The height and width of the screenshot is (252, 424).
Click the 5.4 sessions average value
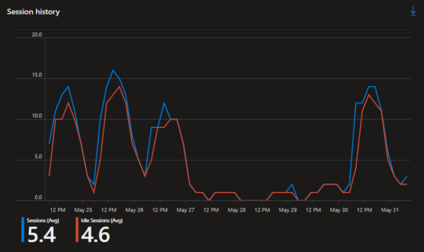coord(42,234)
